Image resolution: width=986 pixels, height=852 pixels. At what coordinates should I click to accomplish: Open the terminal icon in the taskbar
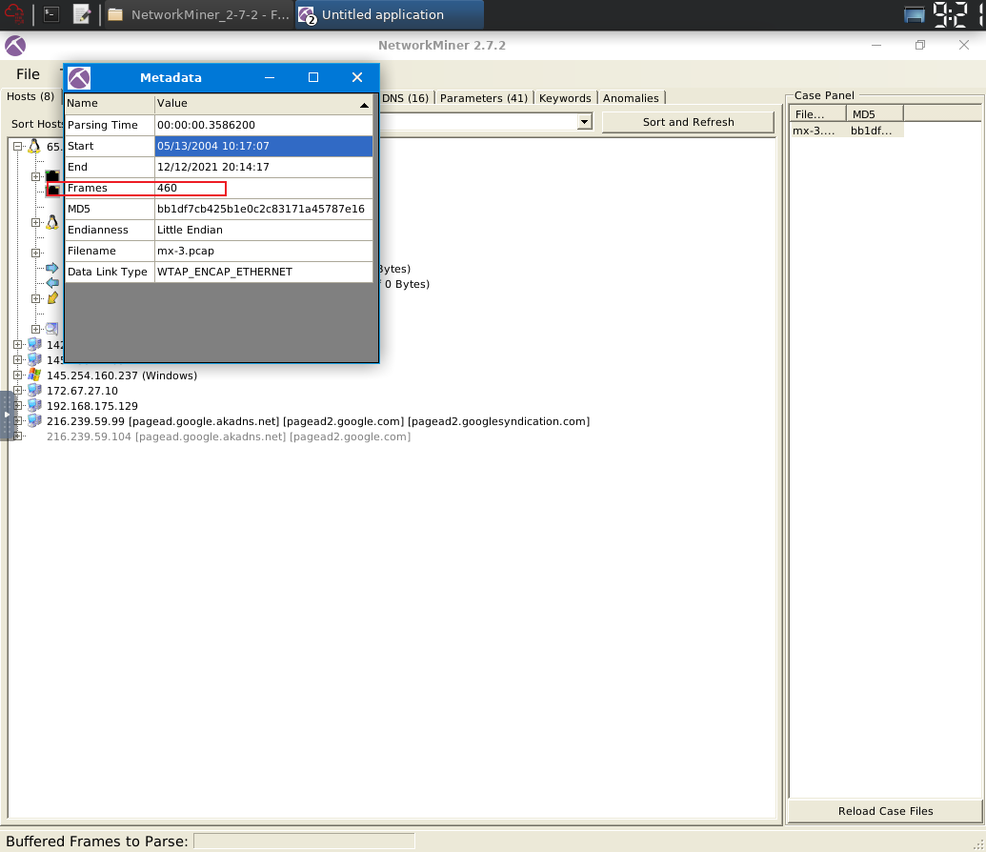(51, 14)
